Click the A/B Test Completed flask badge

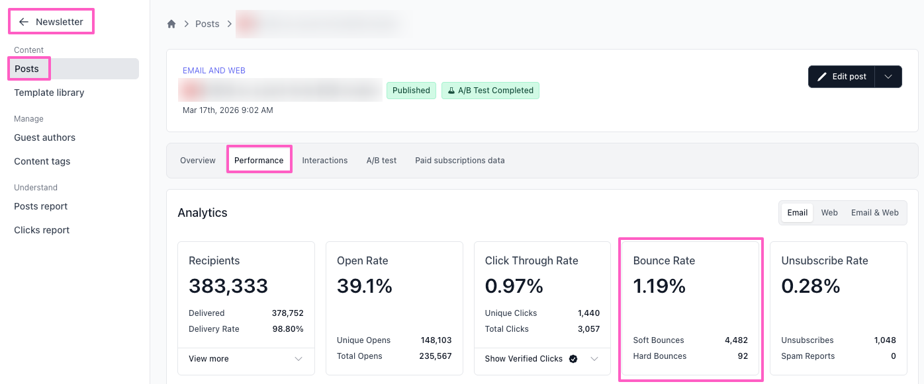click(x=490, y=91)
